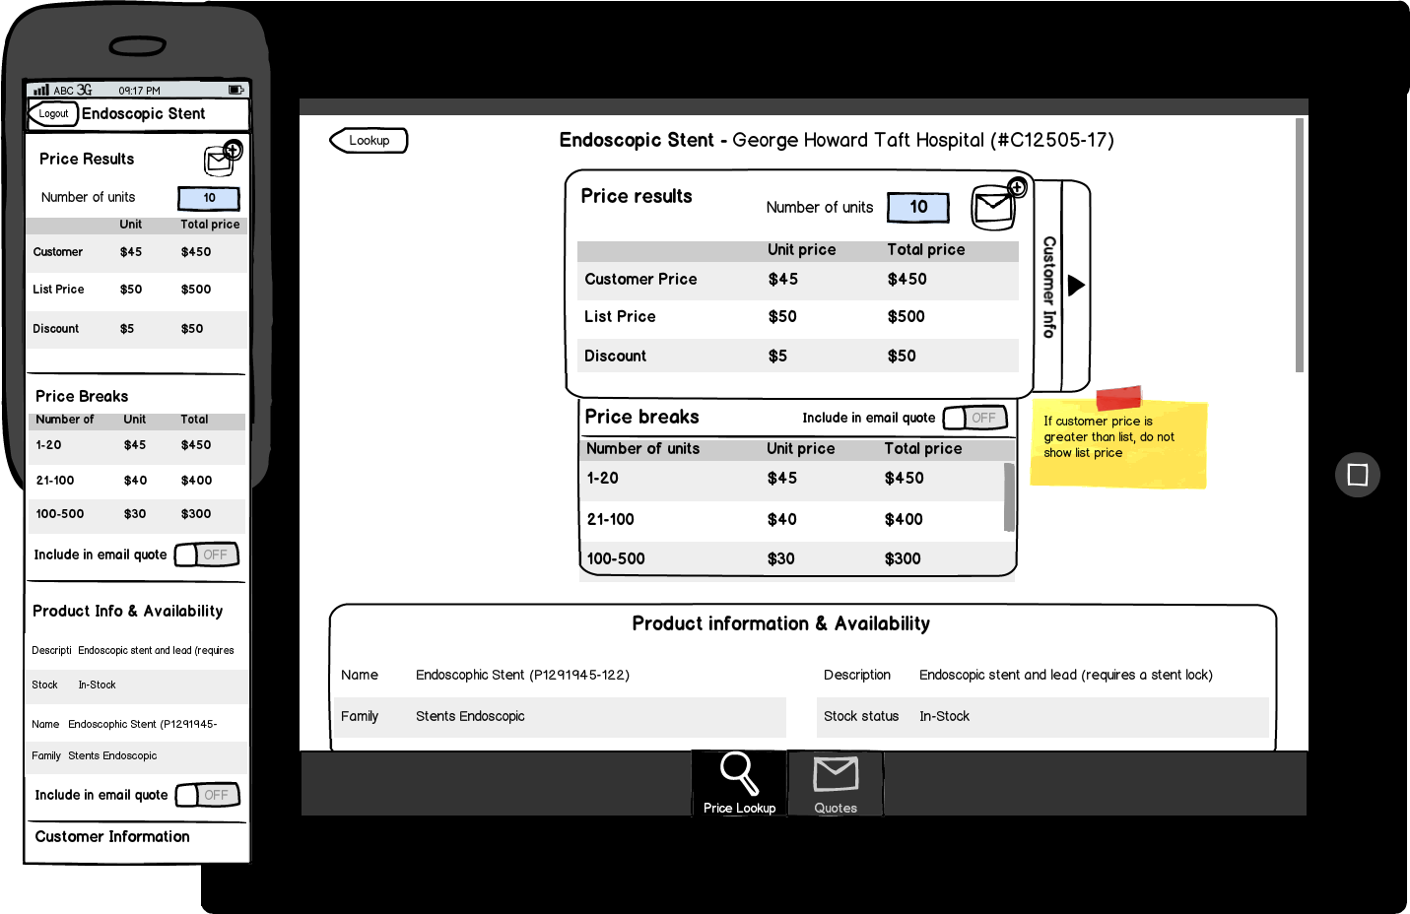The image size is (1410, 914).
Task: Click tablet List Price total $500
Action: (x=906, y=317)
